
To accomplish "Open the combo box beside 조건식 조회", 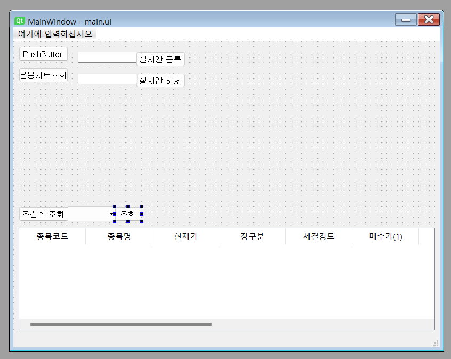I will pyautogui.click(x=91, y=214).
